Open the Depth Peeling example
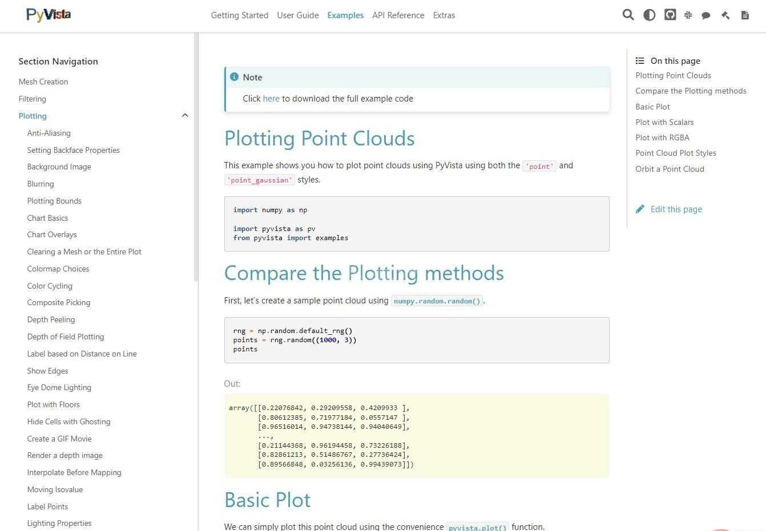766x531 pixels. click(51, 319)
